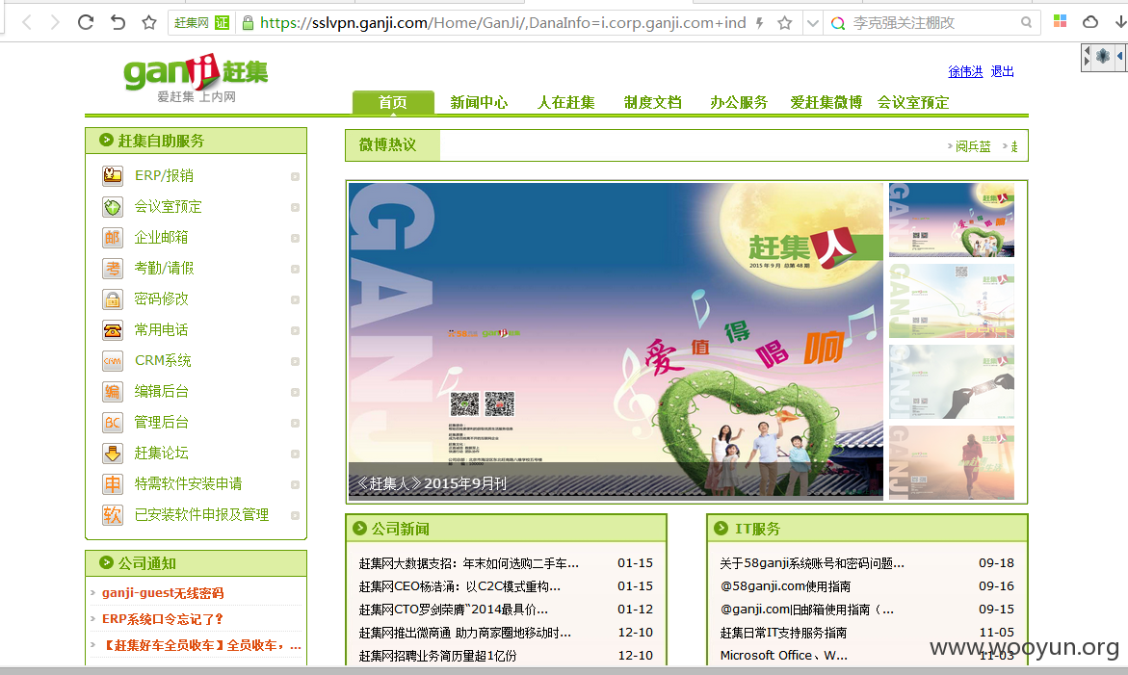Open the CRM系统 link

pyautogui.click(x=164, y=360)
